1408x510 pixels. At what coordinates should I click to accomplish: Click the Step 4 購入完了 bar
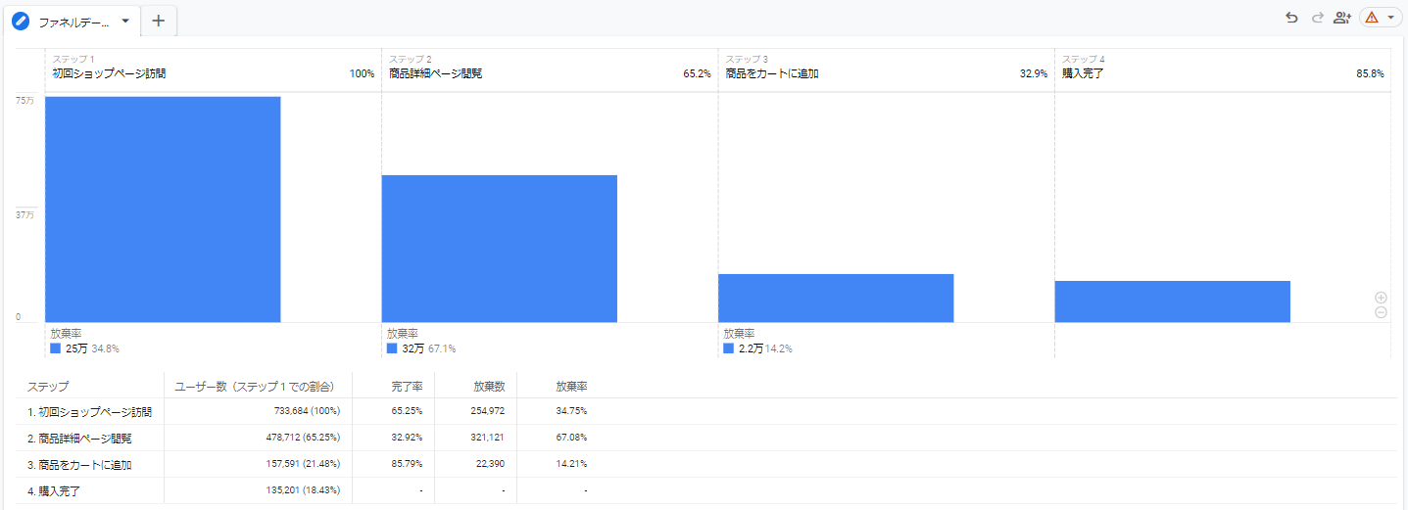pos(1172,301)
